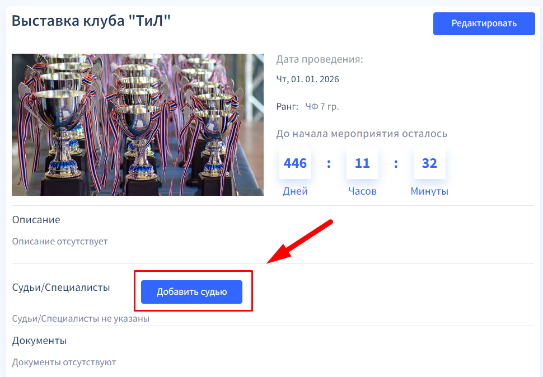The height and width of the screenshot is (377, 543).
Task: Click the 11 hours countdown box
Action: pos(362,163)
